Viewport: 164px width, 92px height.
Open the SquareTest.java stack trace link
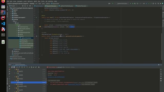[x=74, y=84]
